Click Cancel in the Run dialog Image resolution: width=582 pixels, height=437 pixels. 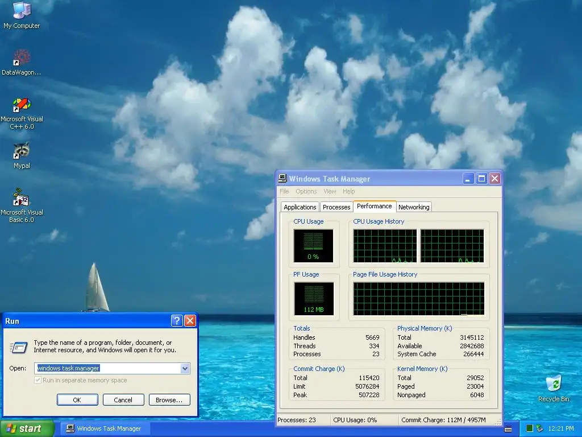[123, 400]
